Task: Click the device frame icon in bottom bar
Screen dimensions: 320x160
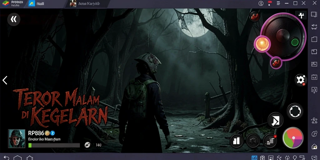Action: (x=271, y=158)
